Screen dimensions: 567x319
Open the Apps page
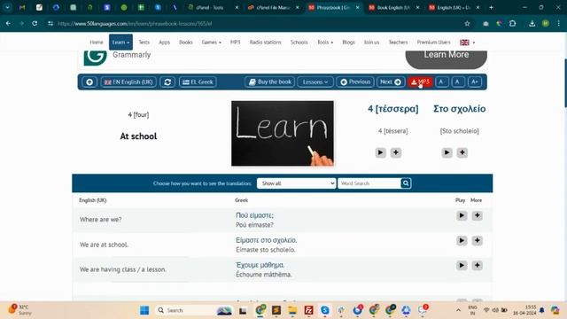click(x=164, y=43)
